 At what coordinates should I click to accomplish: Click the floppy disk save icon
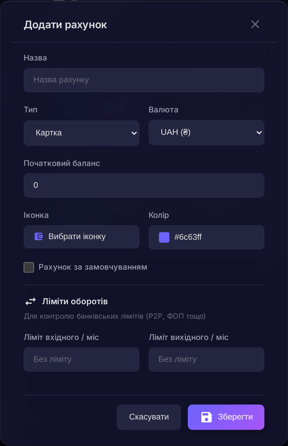(x=206, y=417)
